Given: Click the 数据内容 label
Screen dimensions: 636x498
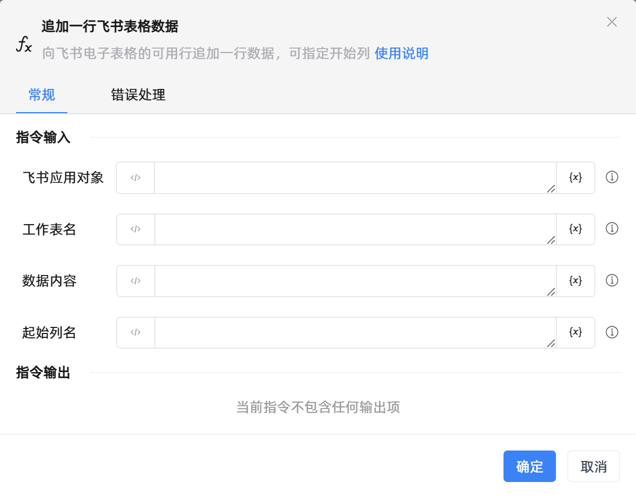Looking at the screenshot, I should [x=49, y=280].
